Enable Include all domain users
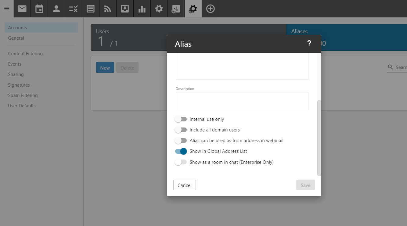 (x=181, y=130)
